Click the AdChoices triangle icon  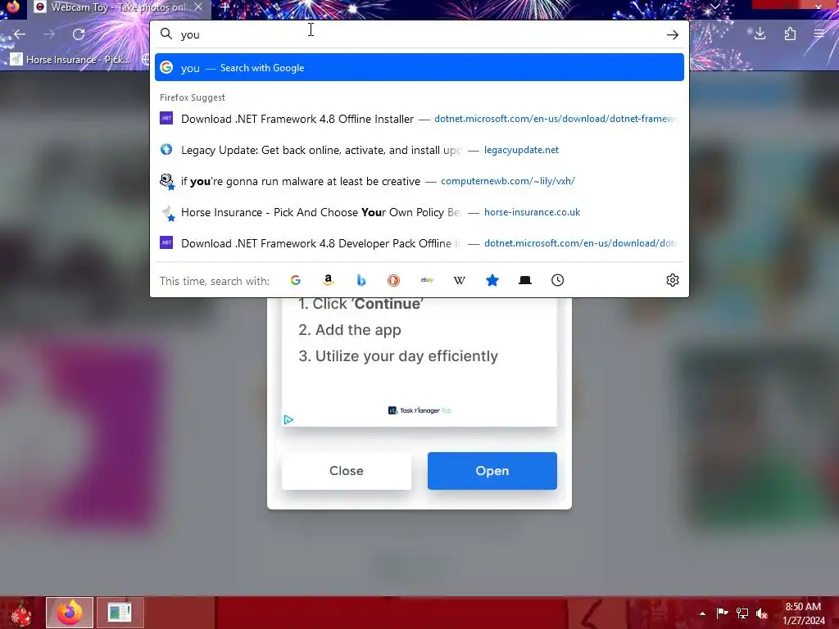coord(288,420)
